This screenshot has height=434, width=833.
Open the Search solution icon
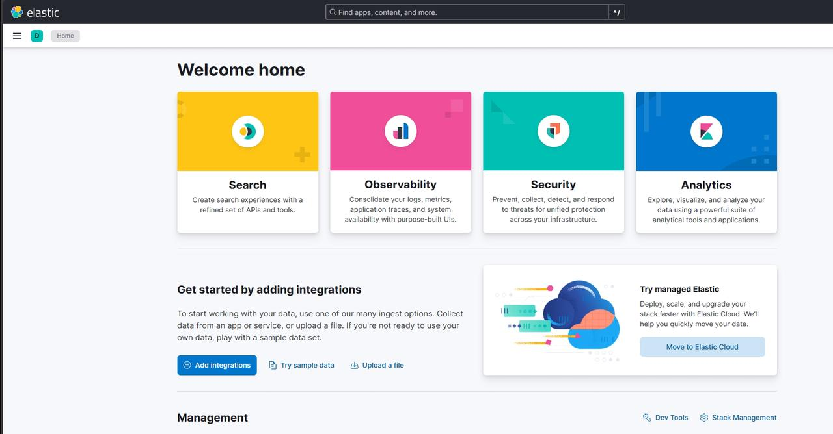tap(247, 131)
